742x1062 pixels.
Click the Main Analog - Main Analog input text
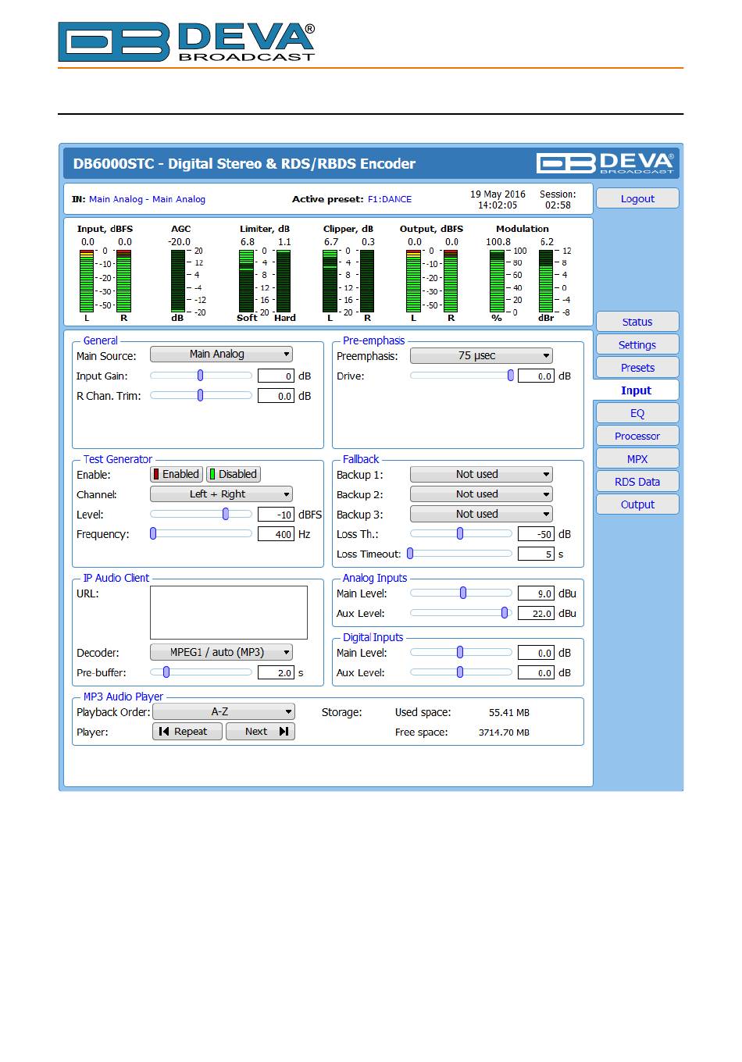[147, 199]
